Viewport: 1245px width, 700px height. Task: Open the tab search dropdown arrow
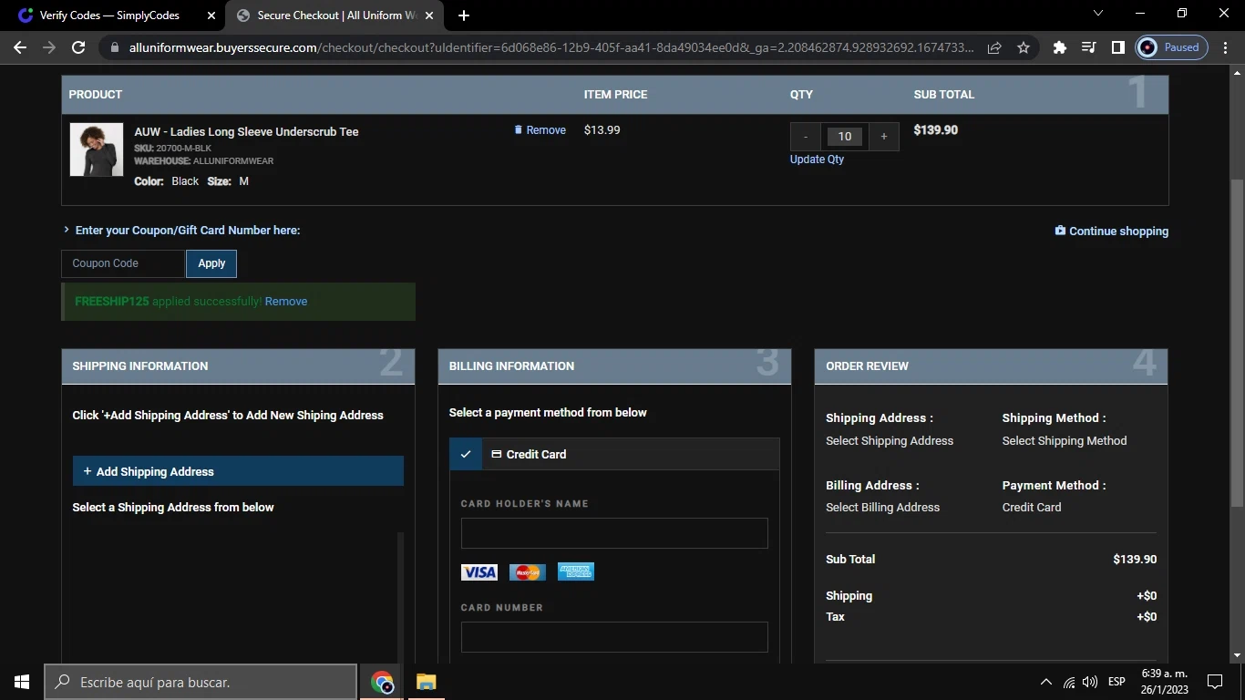1097,14
